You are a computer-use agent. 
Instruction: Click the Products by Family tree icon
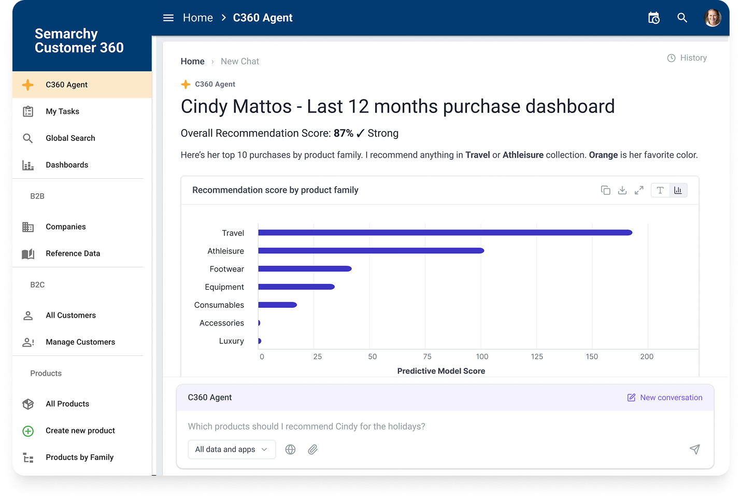tap(28, 458)
